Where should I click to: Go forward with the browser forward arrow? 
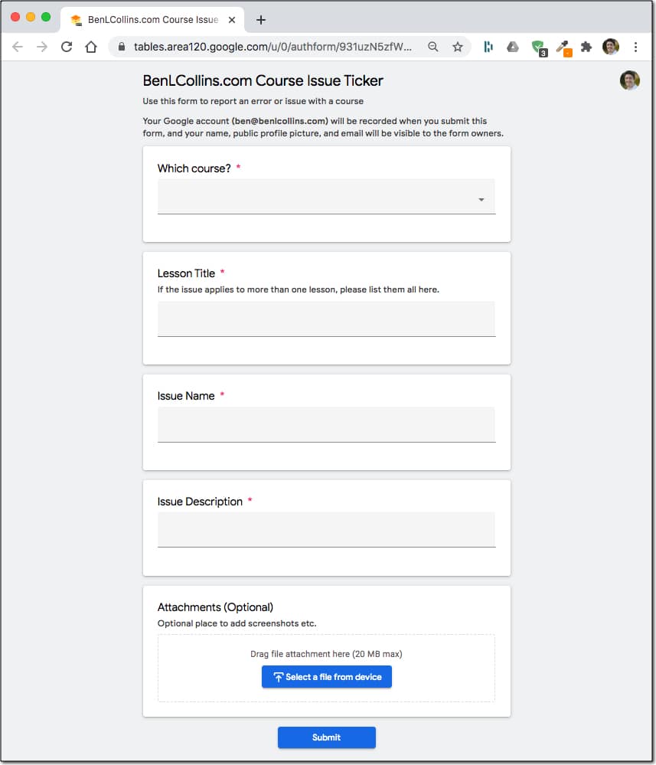pos(42,47)
